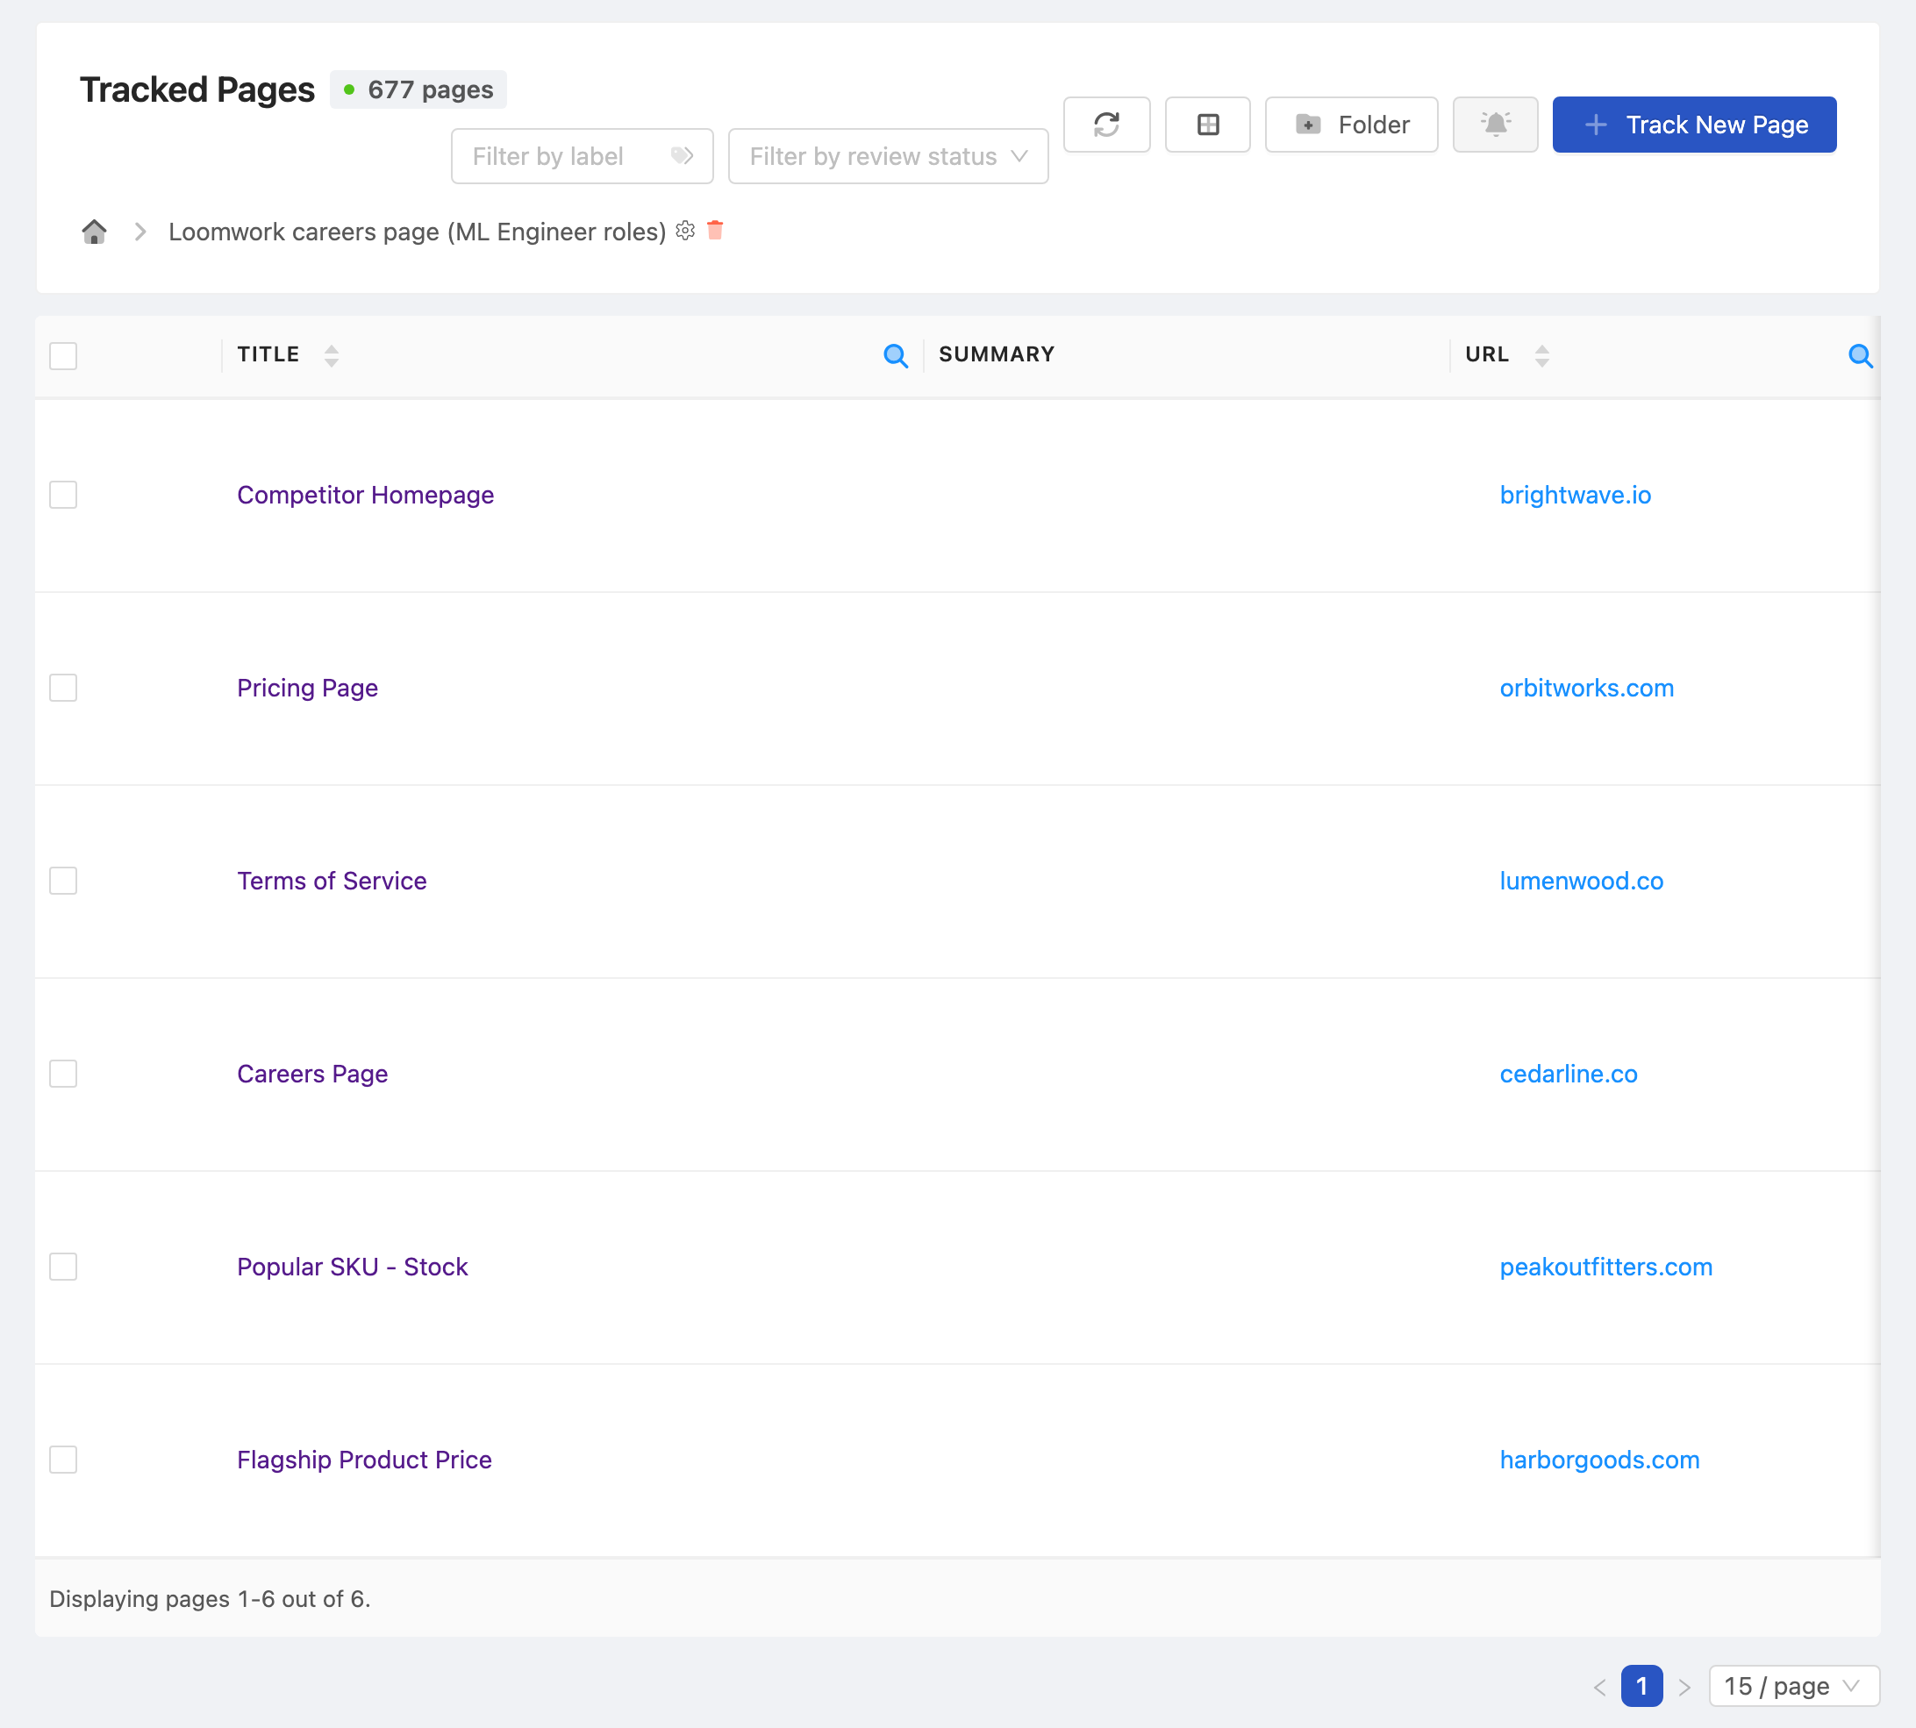This screenshot has height=1728, width=1916.
Task: Open the Popular SKU - Stock link
Action: tap(353, 1267)
